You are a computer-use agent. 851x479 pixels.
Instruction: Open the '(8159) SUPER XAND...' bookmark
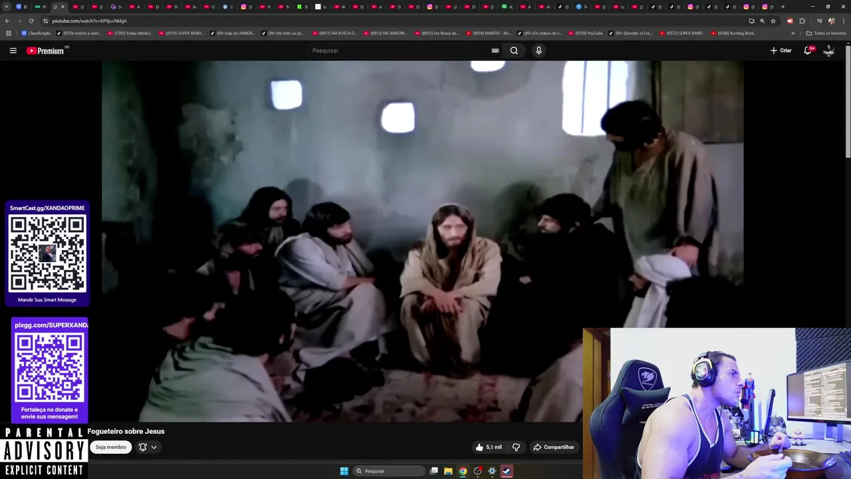[182, 33]
